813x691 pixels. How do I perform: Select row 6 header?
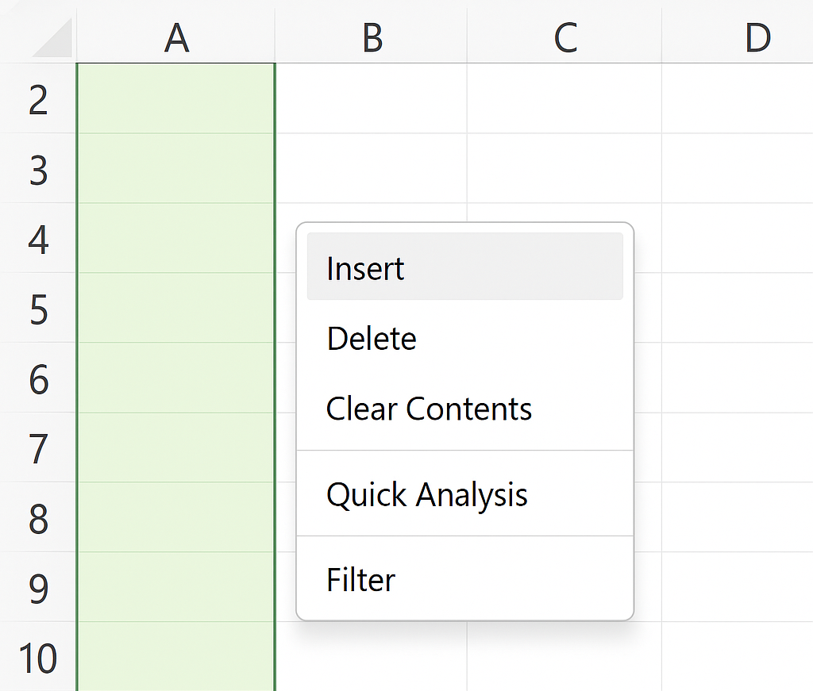click(x=38, y=378)
